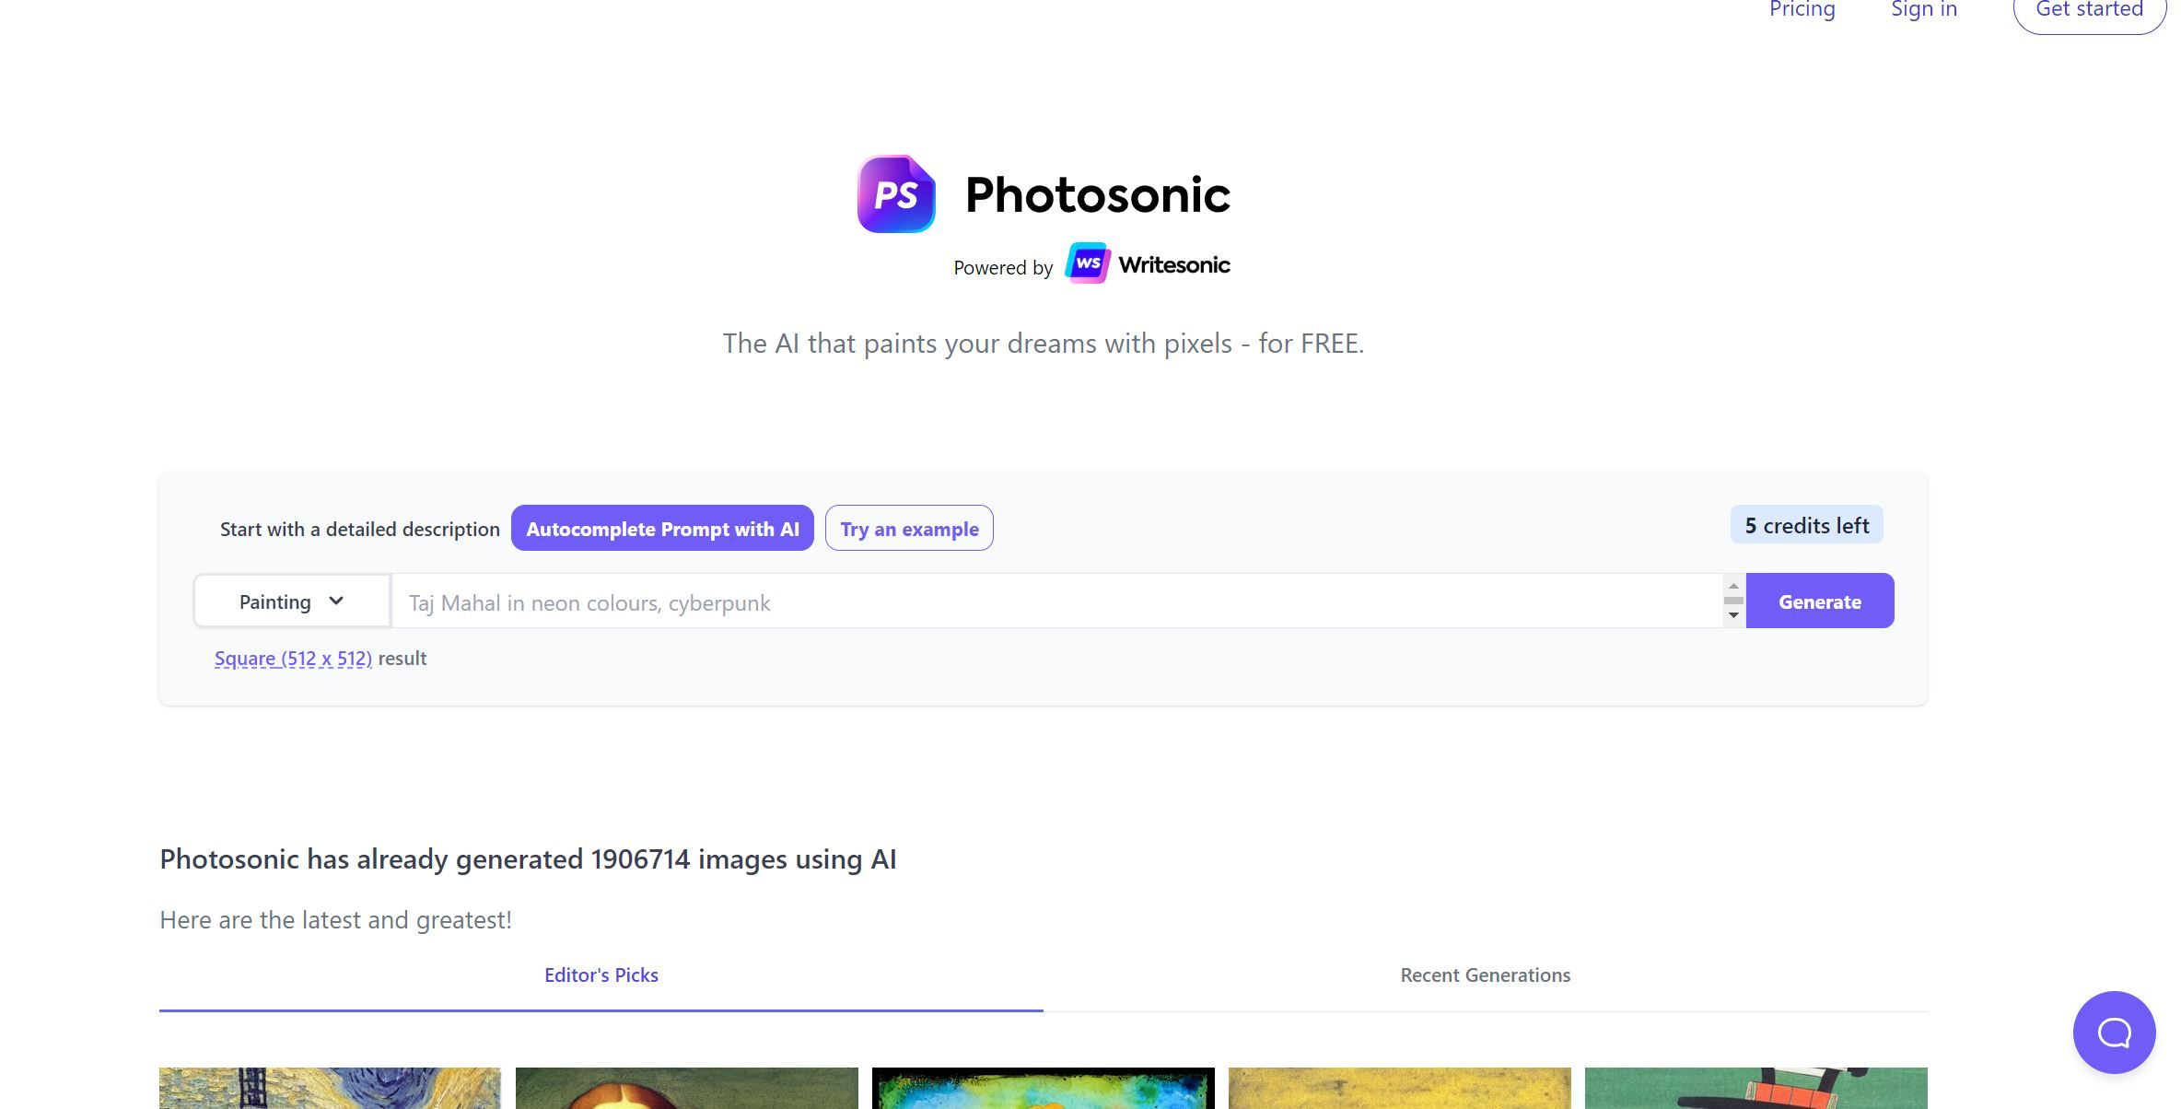Click Autocomplete Prompt with AI
The width and height of the screenshot is (2181, 1109).
point(661,528)
